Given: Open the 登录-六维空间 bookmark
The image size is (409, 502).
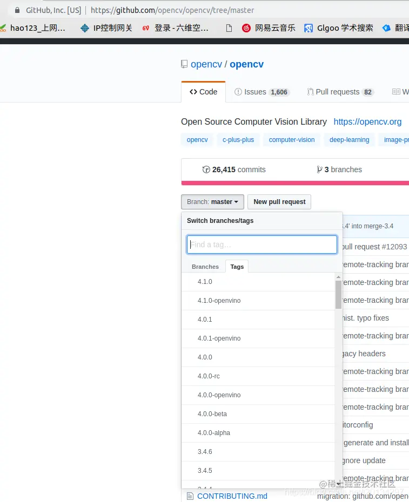Looking at the screenshot, I should click(x=176, y=28).
